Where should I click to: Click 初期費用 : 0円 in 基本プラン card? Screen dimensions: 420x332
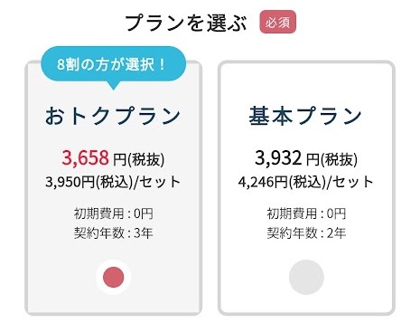coord(306,213)
